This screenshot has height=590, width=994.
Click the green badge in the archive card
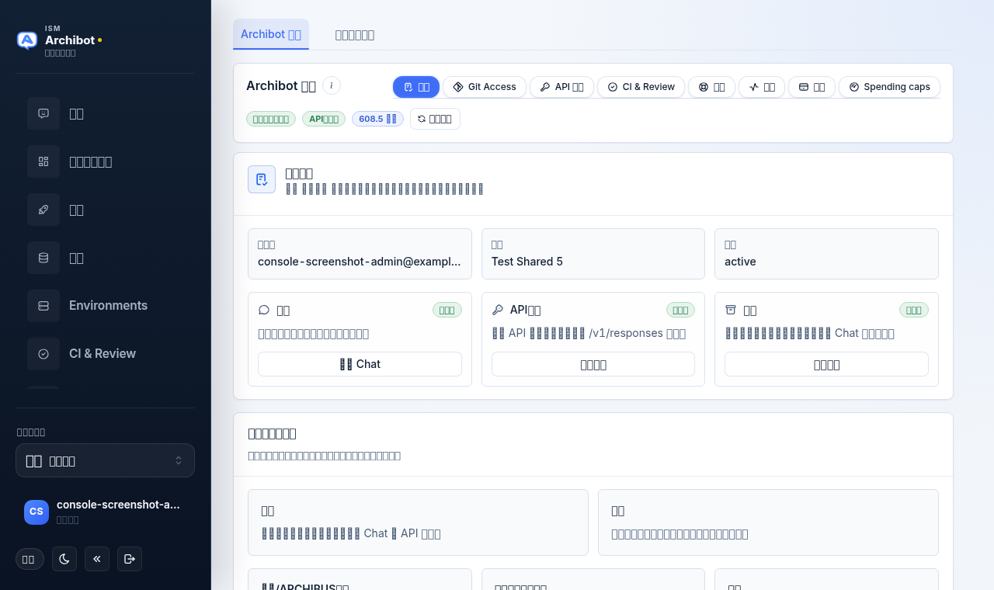point(914,310)
